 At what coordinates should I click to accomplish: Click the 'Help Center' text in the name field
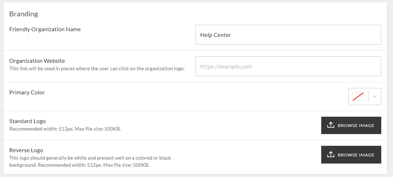[216, 35]
